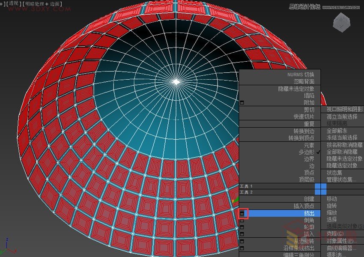Open the Extrude (挤出) settings dialog icon
Screen dimensions: 364x257
242,214
